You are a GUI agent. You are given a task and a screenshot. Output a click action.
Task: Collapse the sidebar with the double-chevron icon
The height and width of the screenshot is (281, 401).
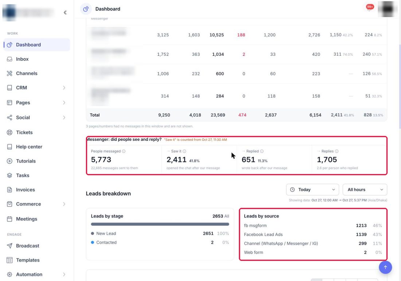[65, 12]
